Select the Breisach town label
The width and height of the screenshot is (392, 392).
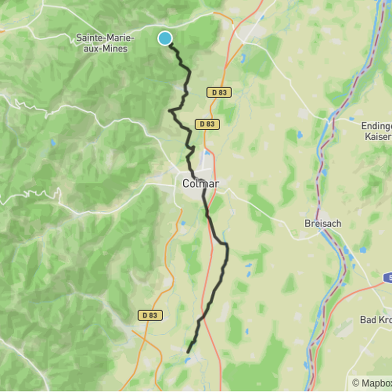pos(323,223)
